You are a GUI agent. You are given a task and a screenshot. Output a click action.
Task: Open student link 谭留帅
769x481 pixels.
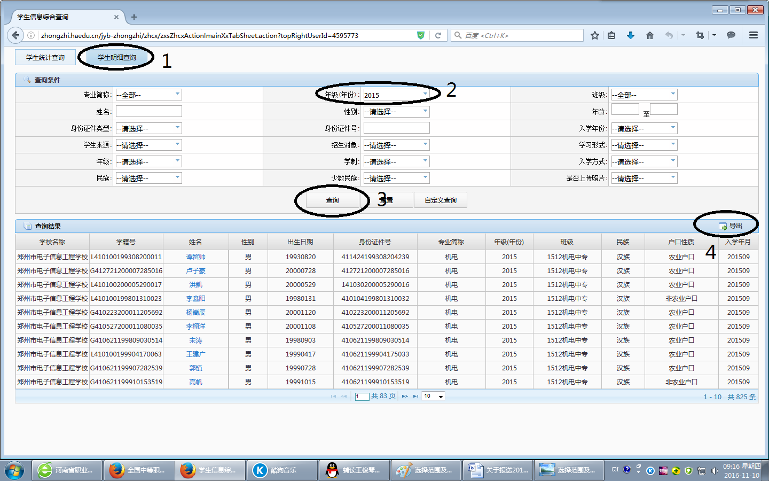coord(195,257)
